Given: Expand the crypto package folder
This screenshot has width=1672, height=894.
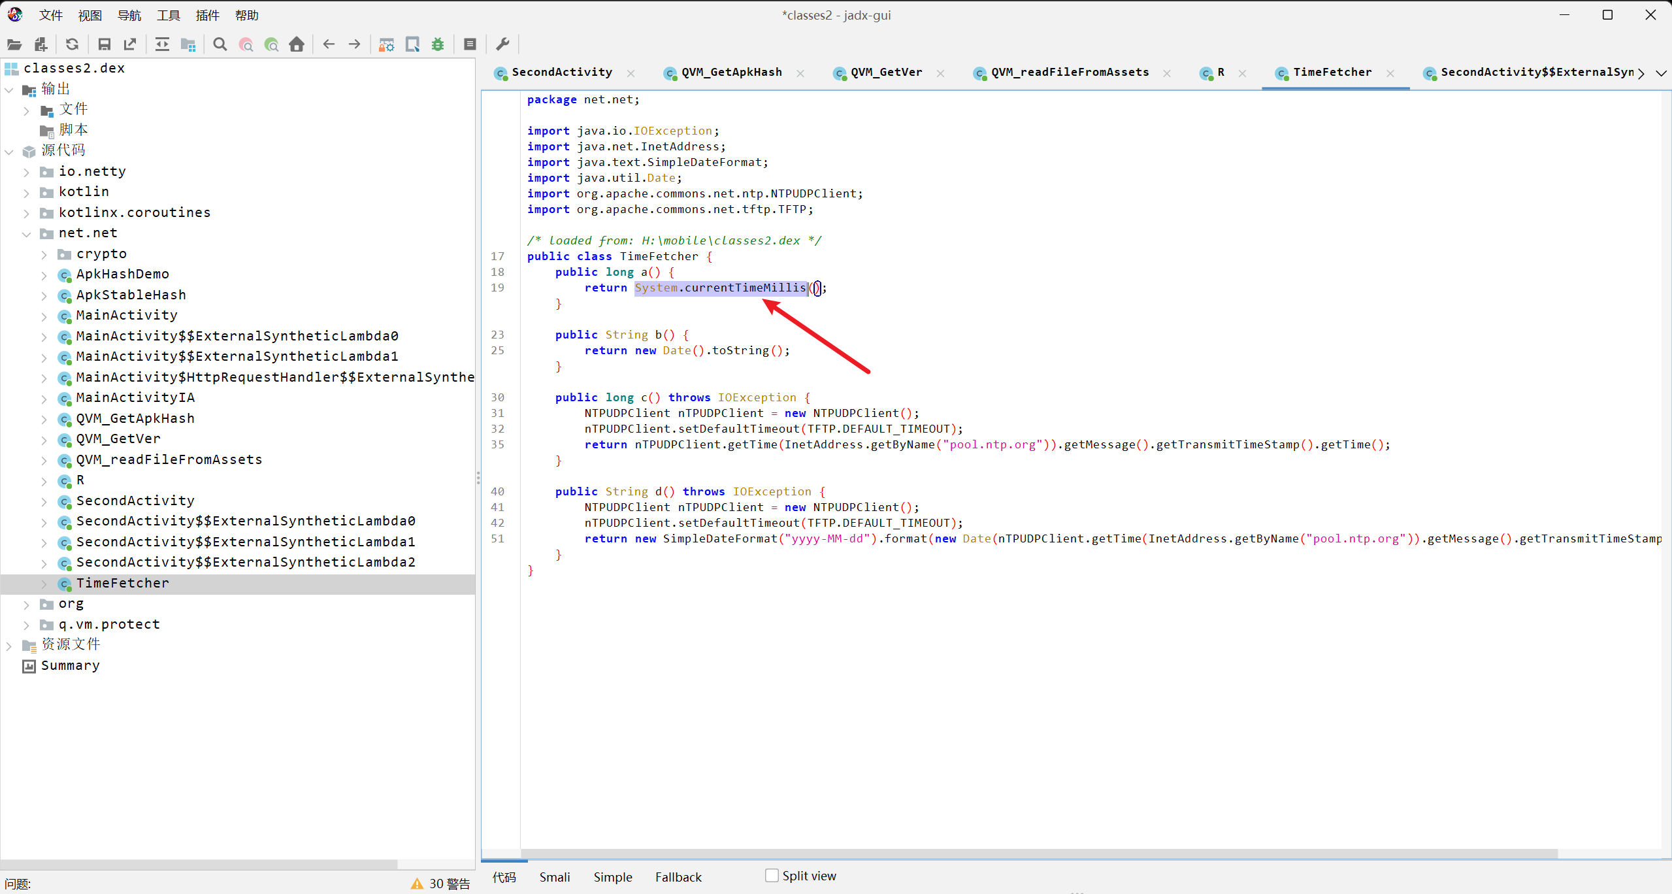Looking at the screenshot, I should click(x=44, y=254).
